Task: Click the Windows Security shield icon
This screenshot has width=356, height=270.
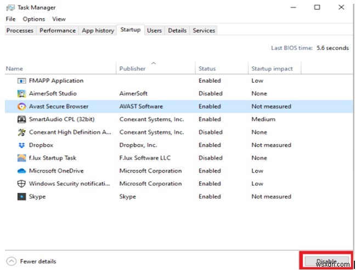Action: coord(21,183)
